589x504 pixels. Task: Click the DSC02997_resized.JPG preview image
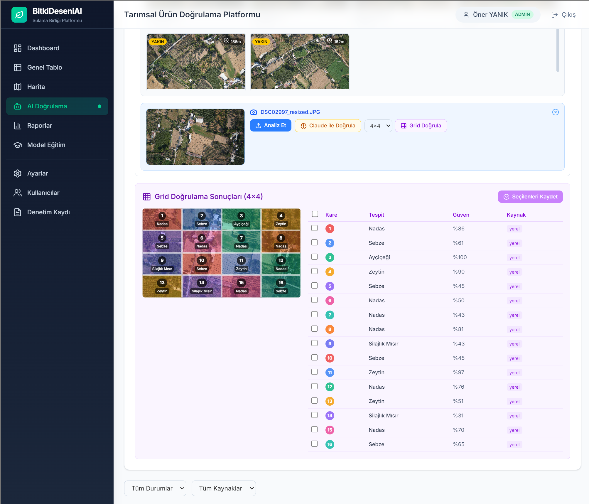[x=195, y=137]
